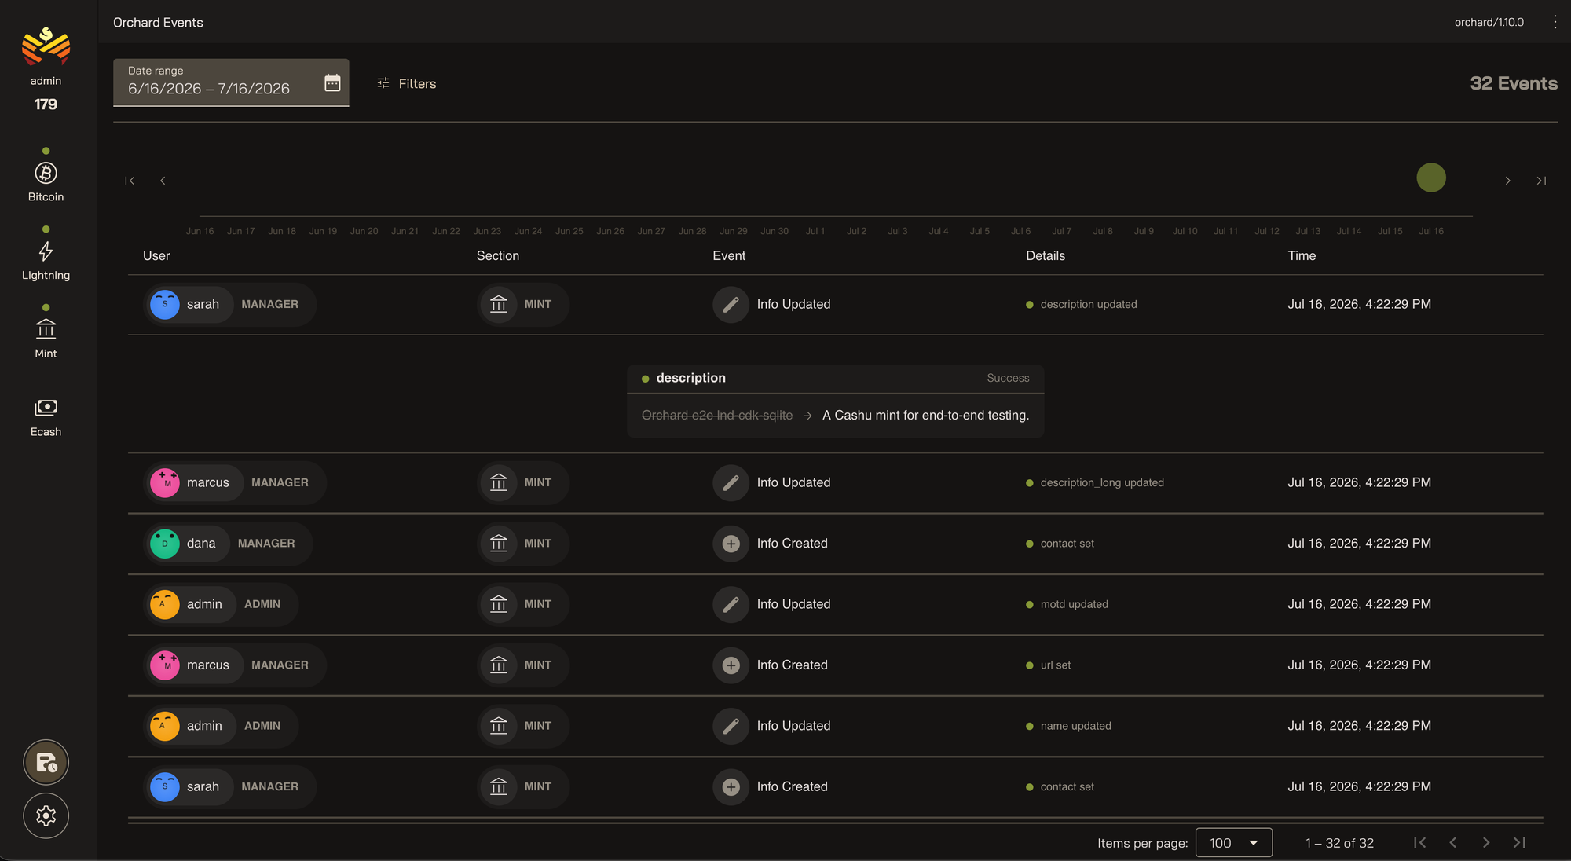Click the '1 – 32 of 32' range label
Viewport: 1571px width, 861px height.
[1339, 843]
